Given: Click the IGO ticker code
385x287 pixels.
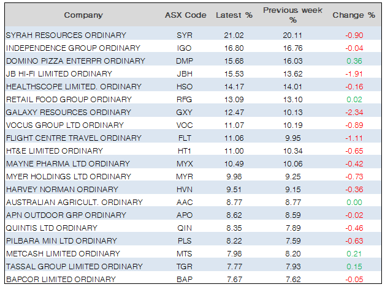Looking at the screenshot, I should pyautogui.click(x=183, y=48).
